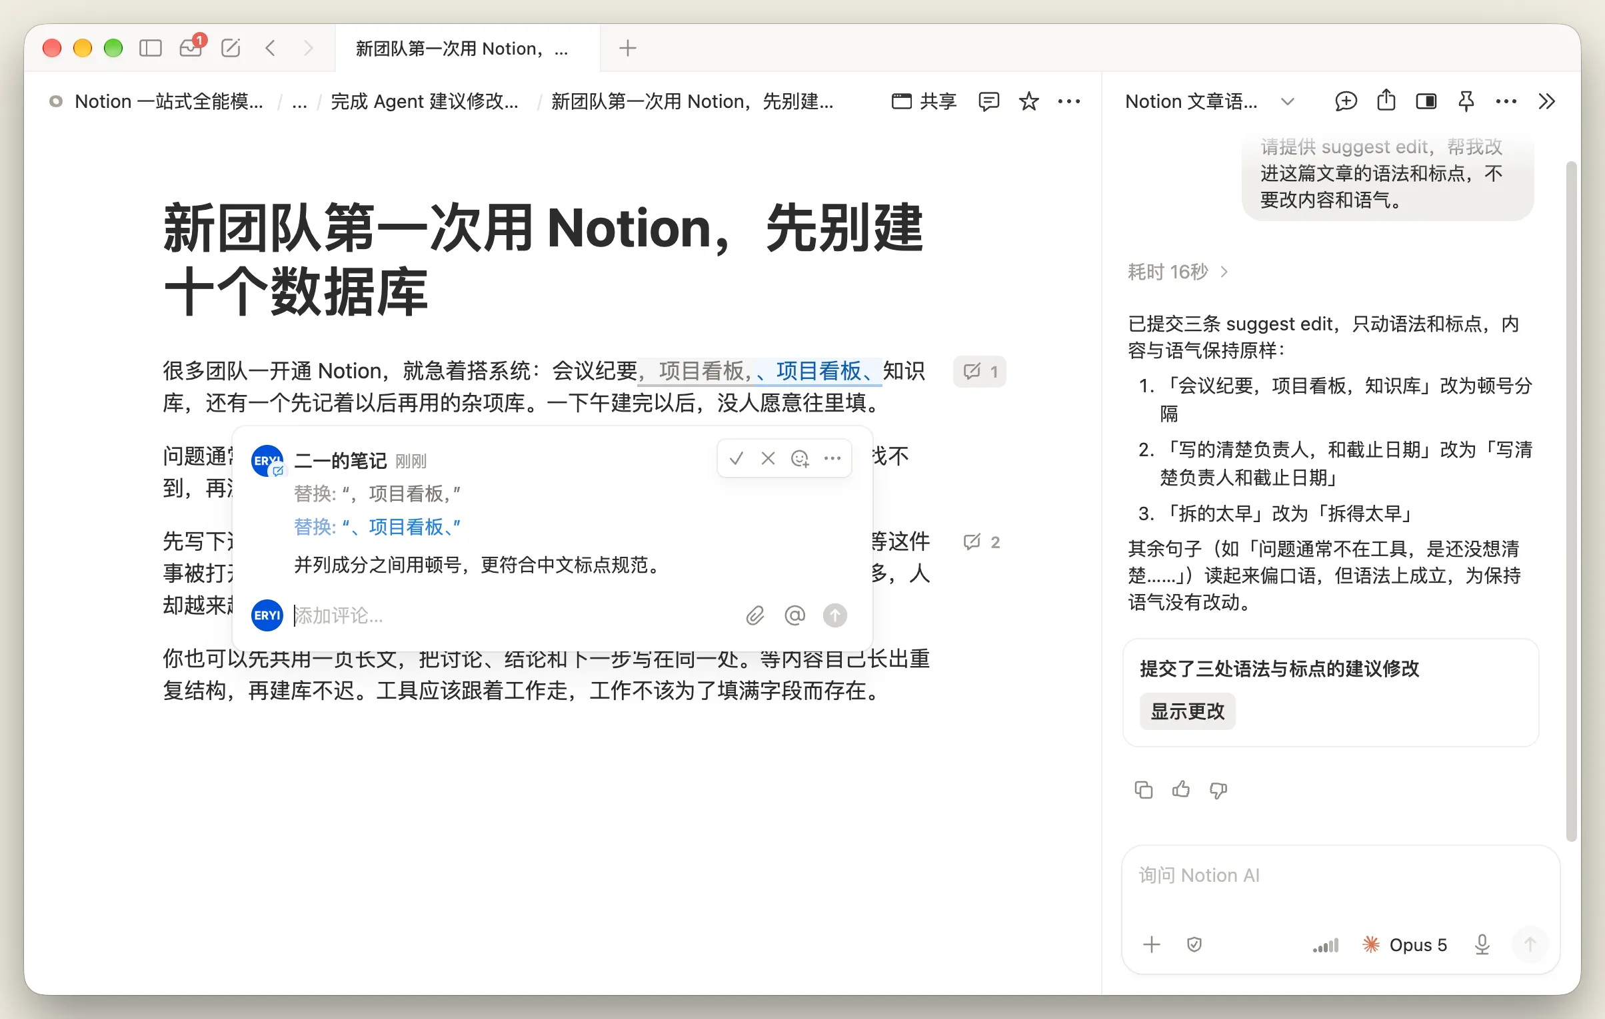Go forward with the right arrow

(x=308, y=48)
